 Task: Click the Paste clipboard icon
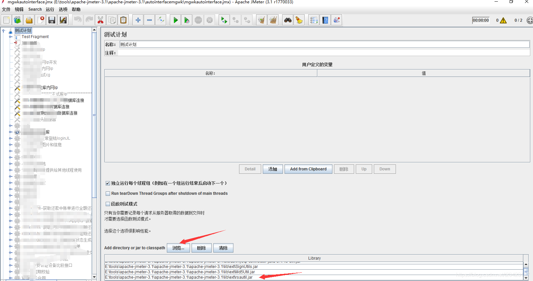coord(123,20)
